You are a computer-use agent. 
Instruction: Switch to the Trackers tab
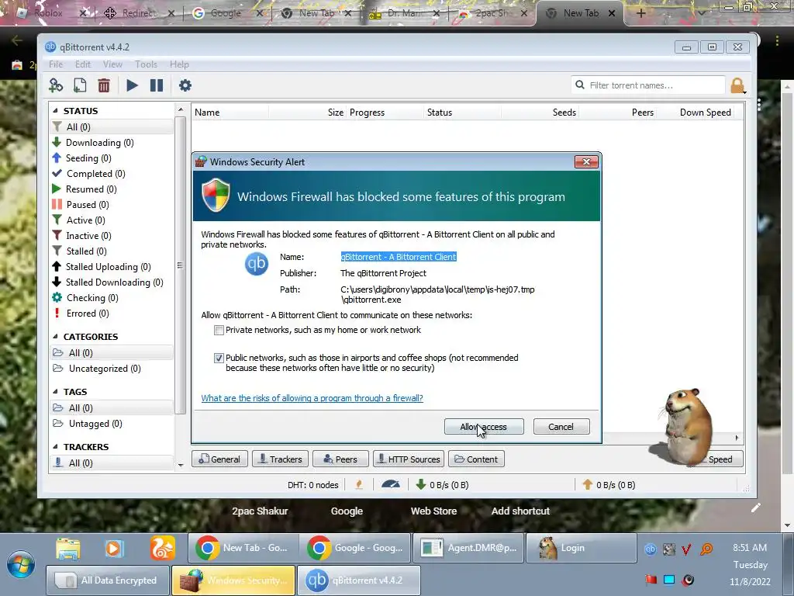point(280,459)
